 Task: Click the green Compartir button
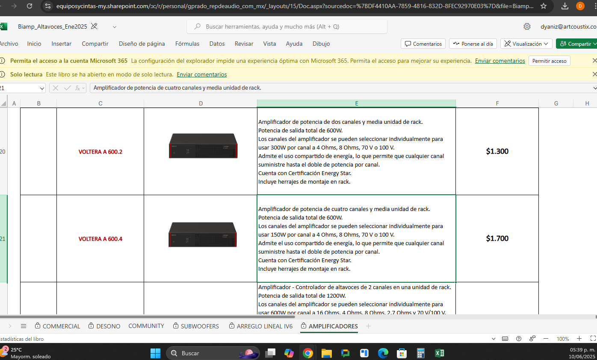(576, 44)
